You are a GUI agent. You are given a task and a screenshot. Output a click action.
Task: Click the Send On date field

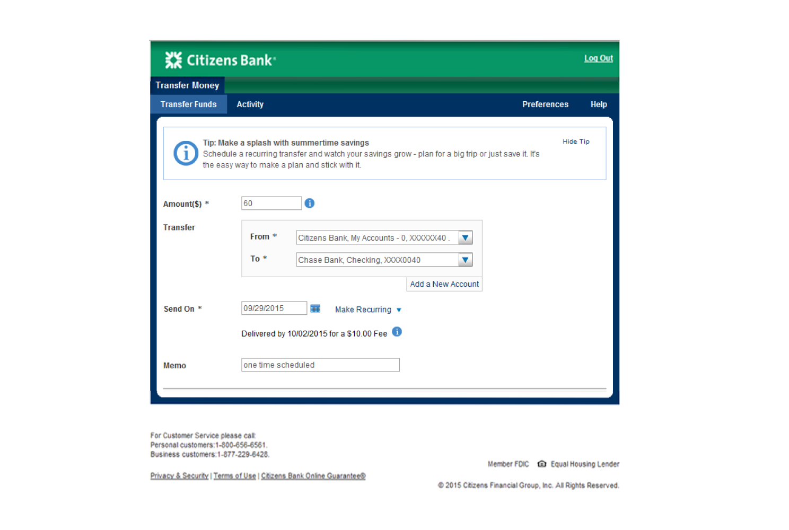point(274,308)
